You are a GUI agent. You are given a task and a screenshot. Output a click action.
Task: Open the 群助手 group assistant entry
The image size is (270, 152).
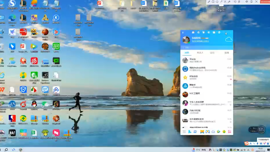[207, 86]
